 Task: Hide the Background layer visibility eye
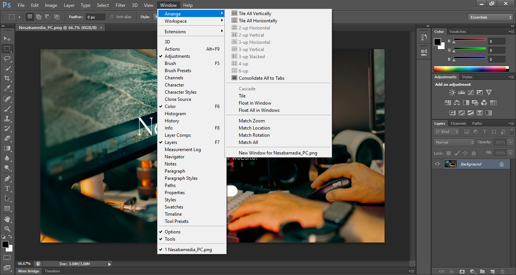point(437,164)
